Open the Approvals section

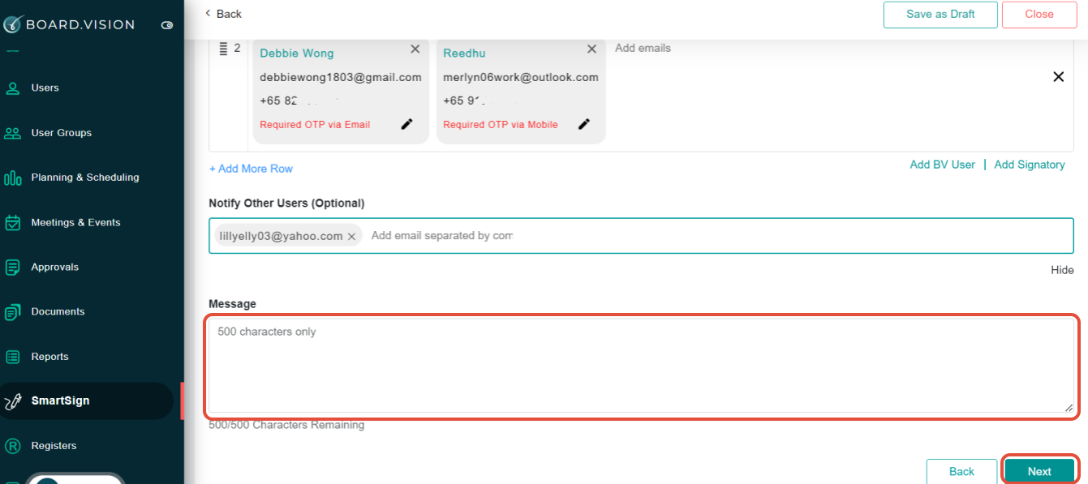54,267
